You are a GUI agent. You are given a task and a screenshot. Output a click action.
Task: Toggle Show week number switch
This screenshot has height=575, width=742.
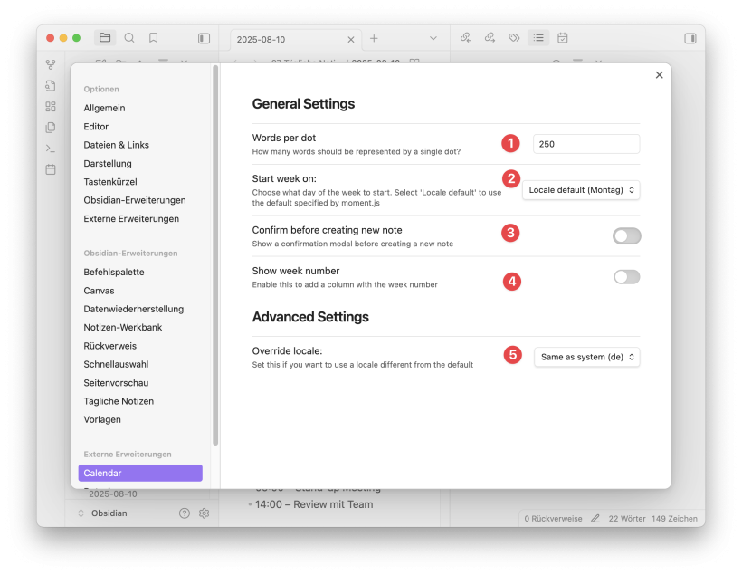[626, 276]
